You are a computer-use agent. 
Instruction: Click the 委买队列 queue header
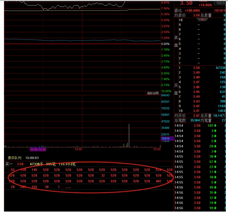tap(14, 158)
